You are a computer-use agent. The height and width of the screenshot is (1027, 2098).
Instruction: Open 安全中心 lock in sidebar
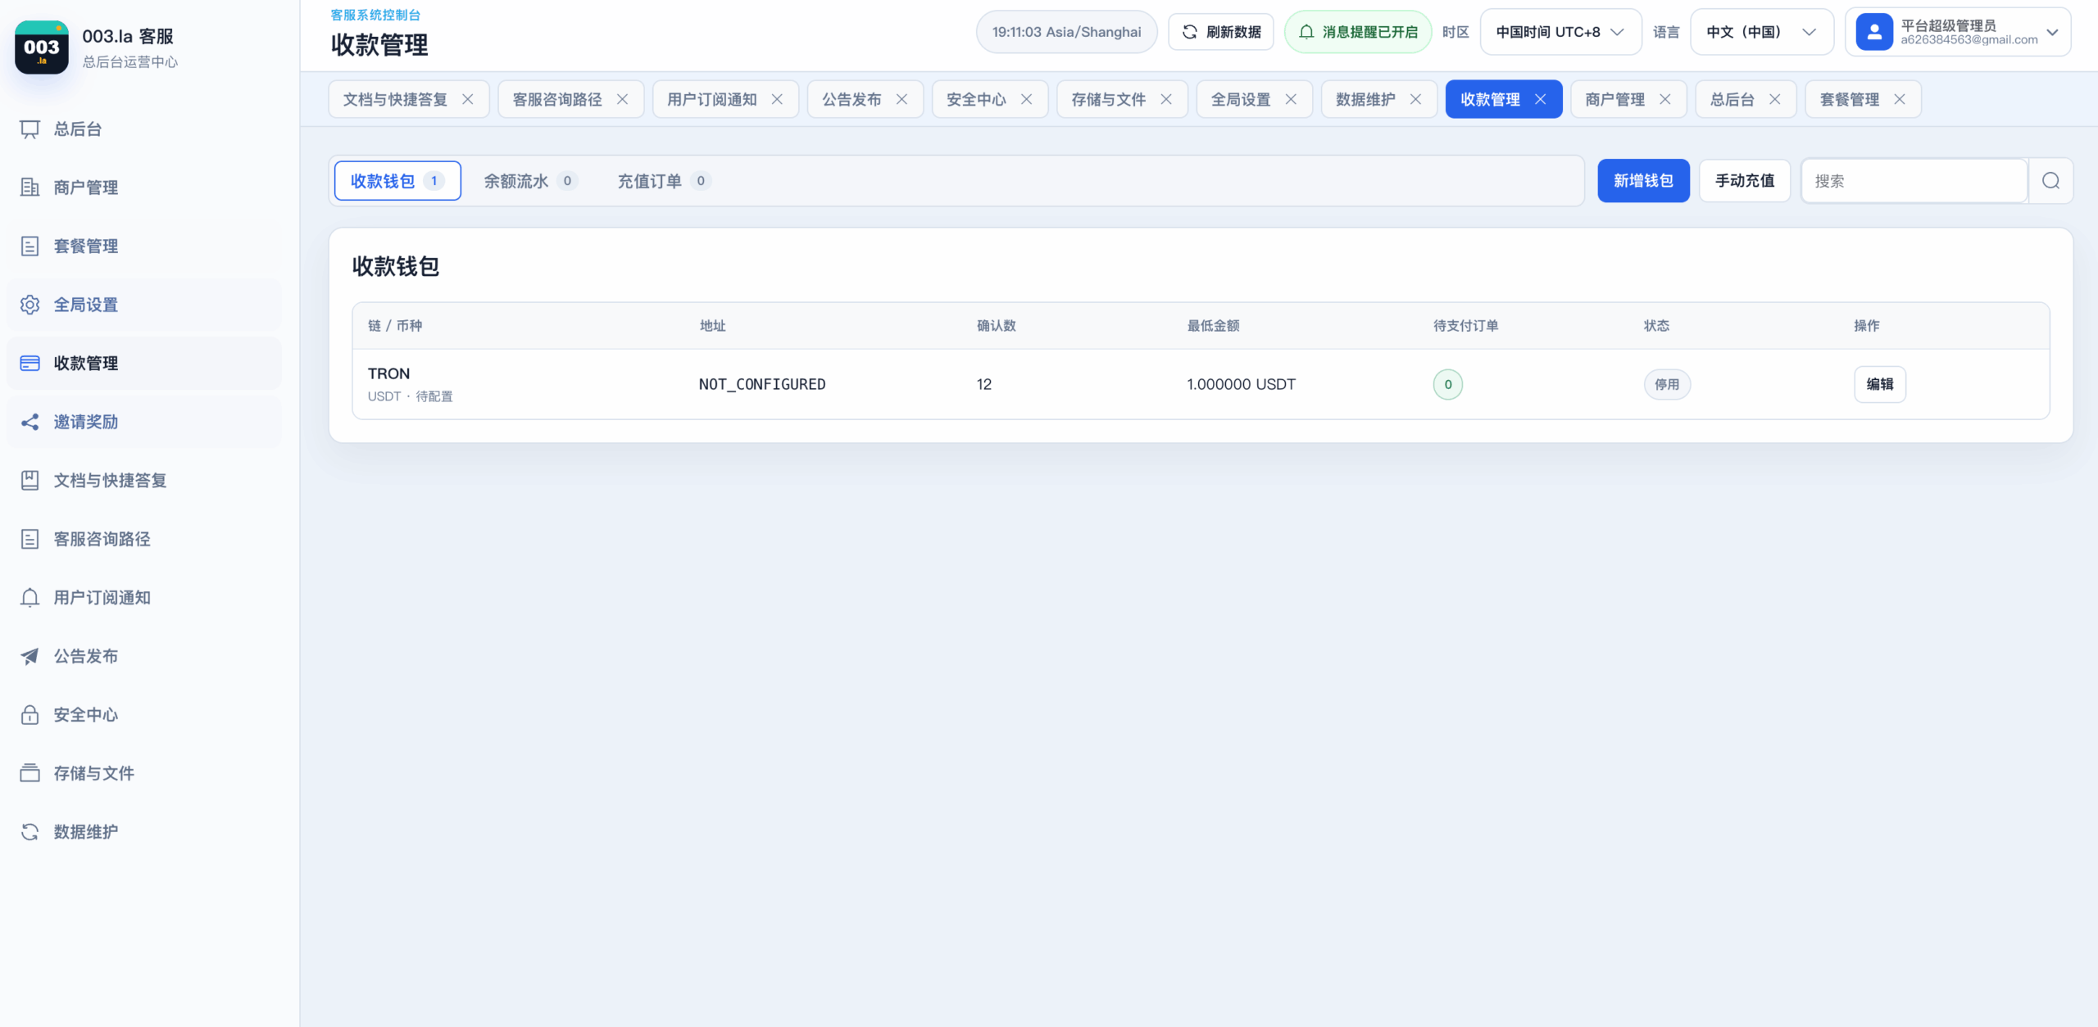(30, 715)
